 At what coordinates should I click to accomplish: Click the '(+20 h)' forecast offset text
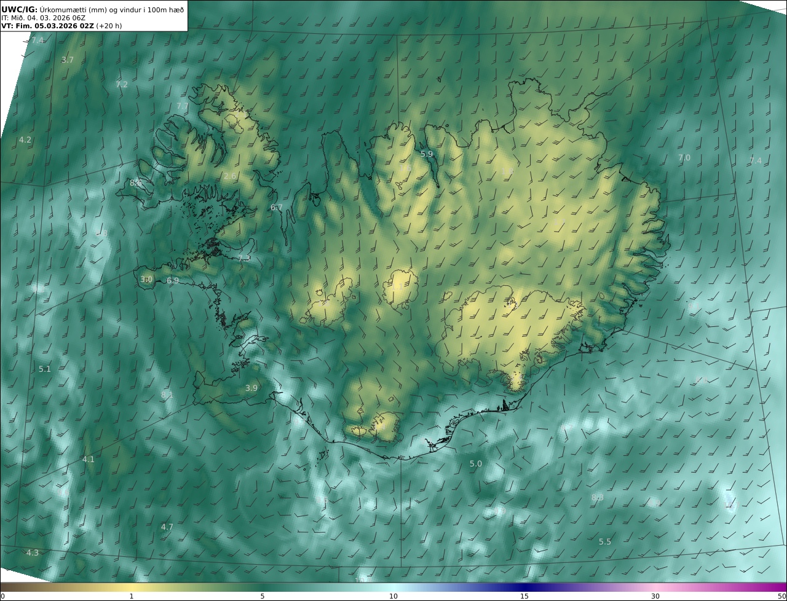pyautogui.click(x=109, y=26)
